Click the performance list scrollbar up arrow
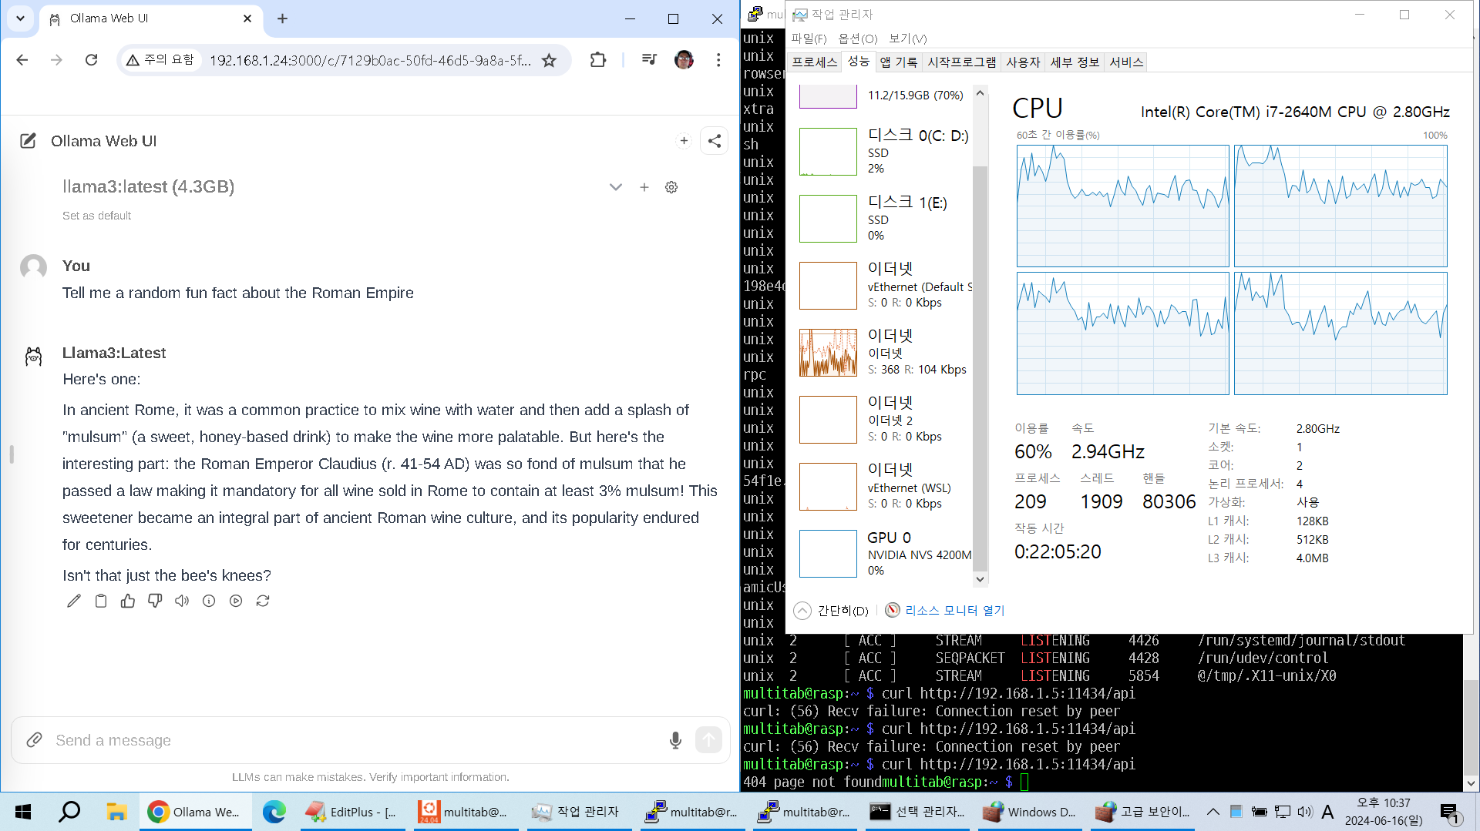This screenshot has height=831, width=1480. tap(980, 93)
